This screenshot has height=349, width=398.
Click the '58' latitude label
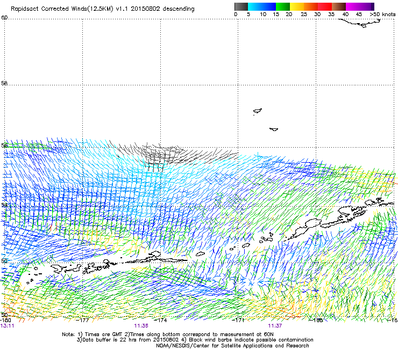4,83
